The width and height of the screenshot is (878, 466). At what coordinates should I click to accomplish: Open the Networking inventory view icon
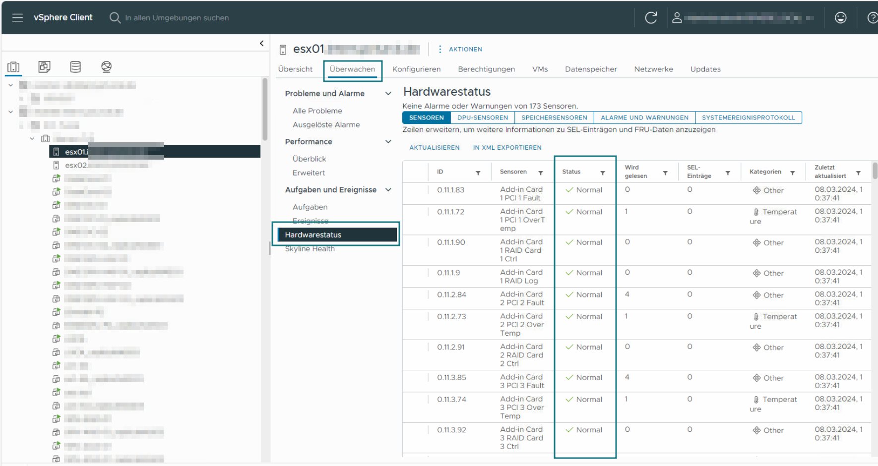[106, 67]
